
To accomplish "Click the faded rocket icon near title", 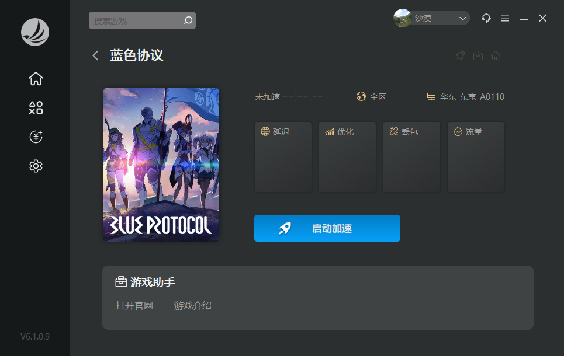I will pos(461,55).
